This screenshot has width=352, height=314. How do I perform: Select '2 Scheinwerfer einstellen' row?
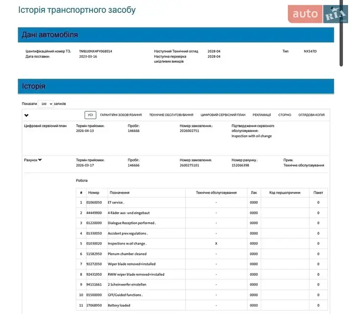[x=202, y=284]
